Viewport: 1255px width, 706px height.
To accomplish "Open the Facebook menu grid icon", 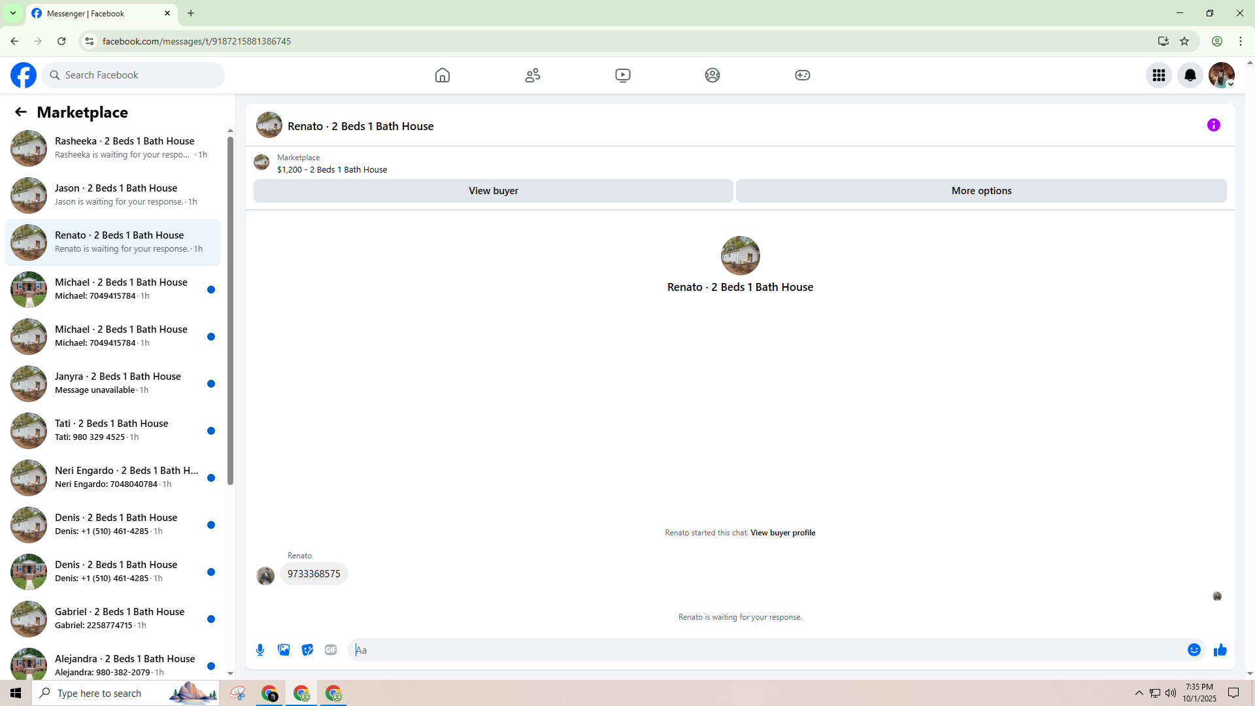I will (1159, 75).
